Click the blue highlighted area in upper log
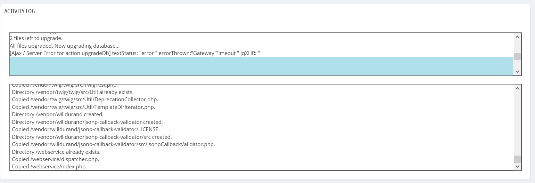Screen dimensions: 535x183 (261, 66)
